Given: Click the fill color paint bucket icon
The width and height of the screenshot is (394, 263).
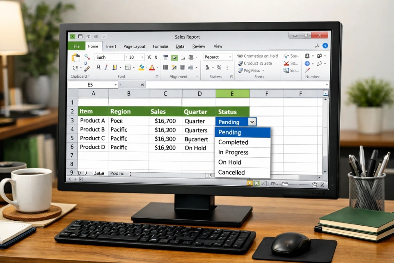Looking at the screenshot, I should 142,67.
